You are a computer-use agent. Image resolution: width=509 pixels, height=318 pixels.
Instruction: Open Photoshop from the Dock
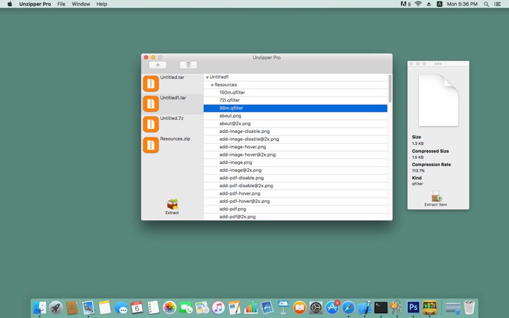click(x=413, y=307)
